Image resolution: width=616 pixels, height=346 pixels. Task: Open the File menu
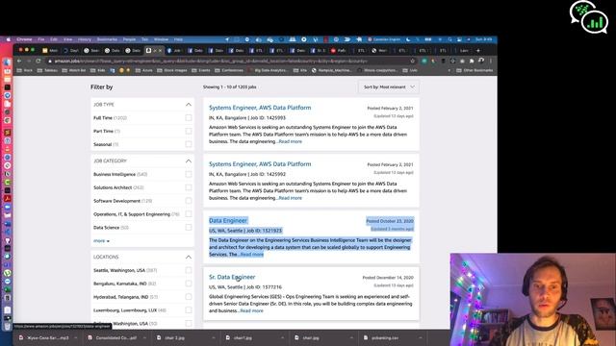41,39
